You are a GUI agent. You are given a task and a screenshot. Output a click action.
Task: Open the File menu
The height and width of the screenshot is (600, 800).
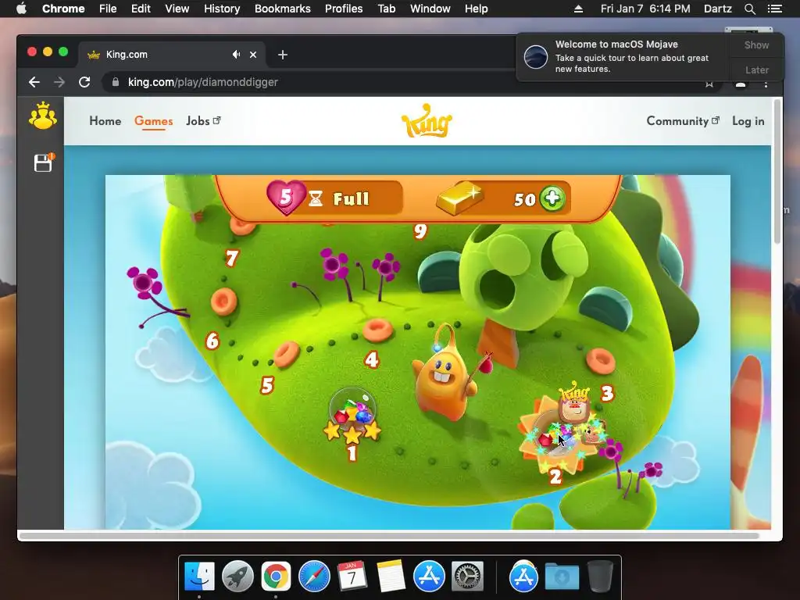click(108, 9)
